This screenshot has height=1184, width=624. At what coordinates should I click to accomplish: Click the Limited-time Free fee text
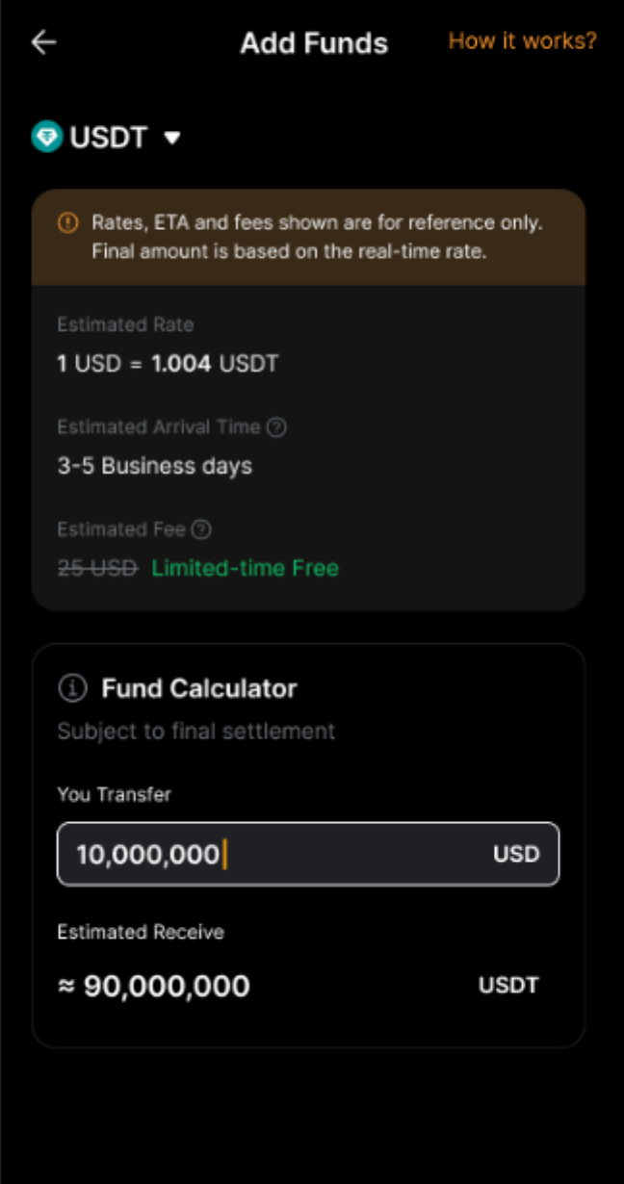[245, 568]
